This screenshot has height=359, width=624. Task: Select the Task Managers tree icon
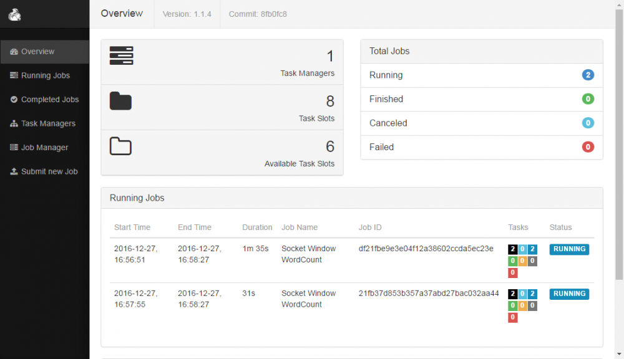[x=13, y=123]
